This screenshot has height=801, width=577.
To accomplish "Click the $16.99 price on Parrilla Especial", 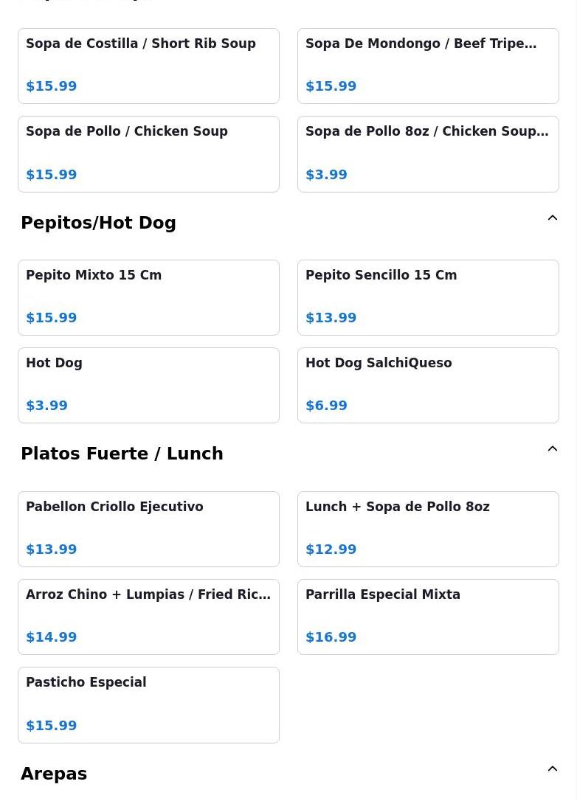I will 331,637.
